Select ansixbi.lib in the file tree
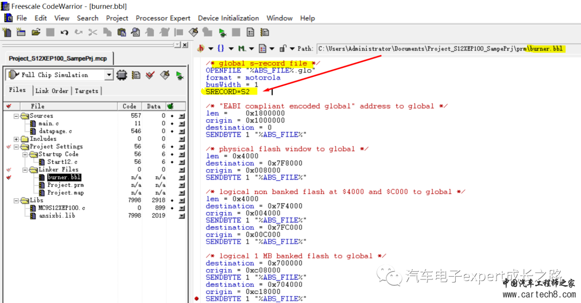This screenshot has width=581, height=303. click(57, 215)
